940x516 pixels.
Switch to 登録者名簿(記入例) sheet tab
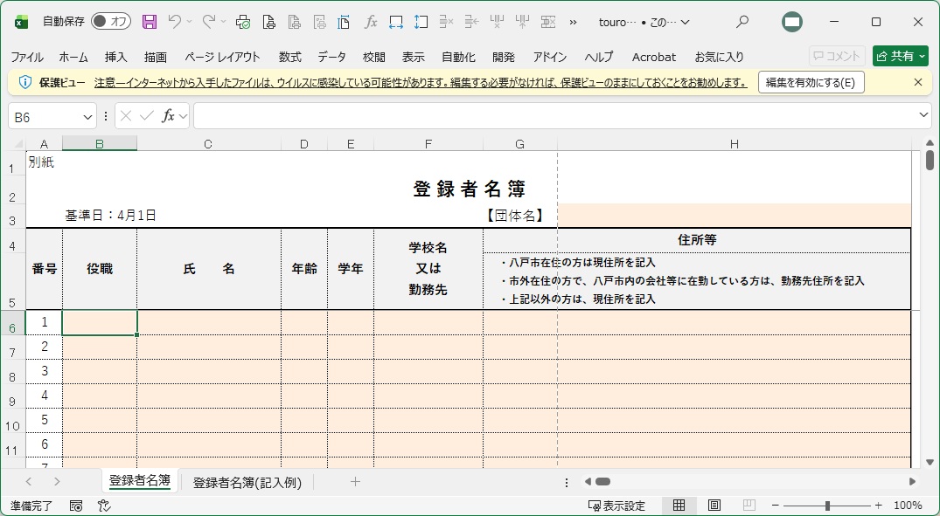click(x=247, y=482)
